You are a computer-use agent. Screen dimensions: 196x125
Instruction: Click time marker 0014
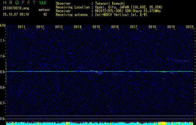click(x=78, y=27)
